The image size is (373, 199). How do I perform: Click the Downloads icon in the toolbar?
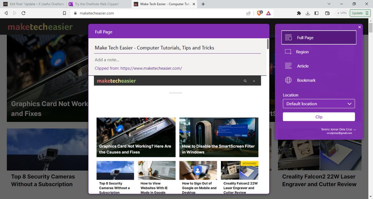click(308, 13)
